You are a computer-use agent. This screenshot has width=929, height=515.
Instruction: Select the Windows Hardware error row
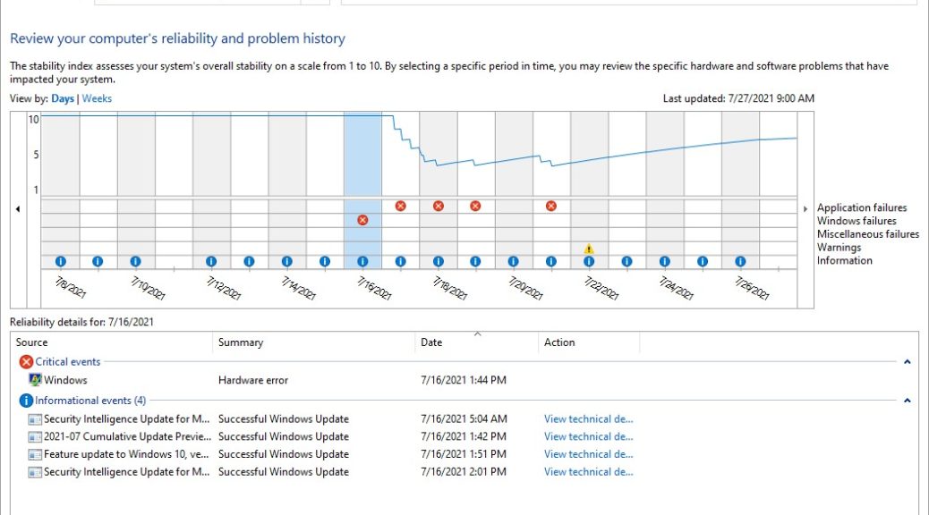pos(464,380)
